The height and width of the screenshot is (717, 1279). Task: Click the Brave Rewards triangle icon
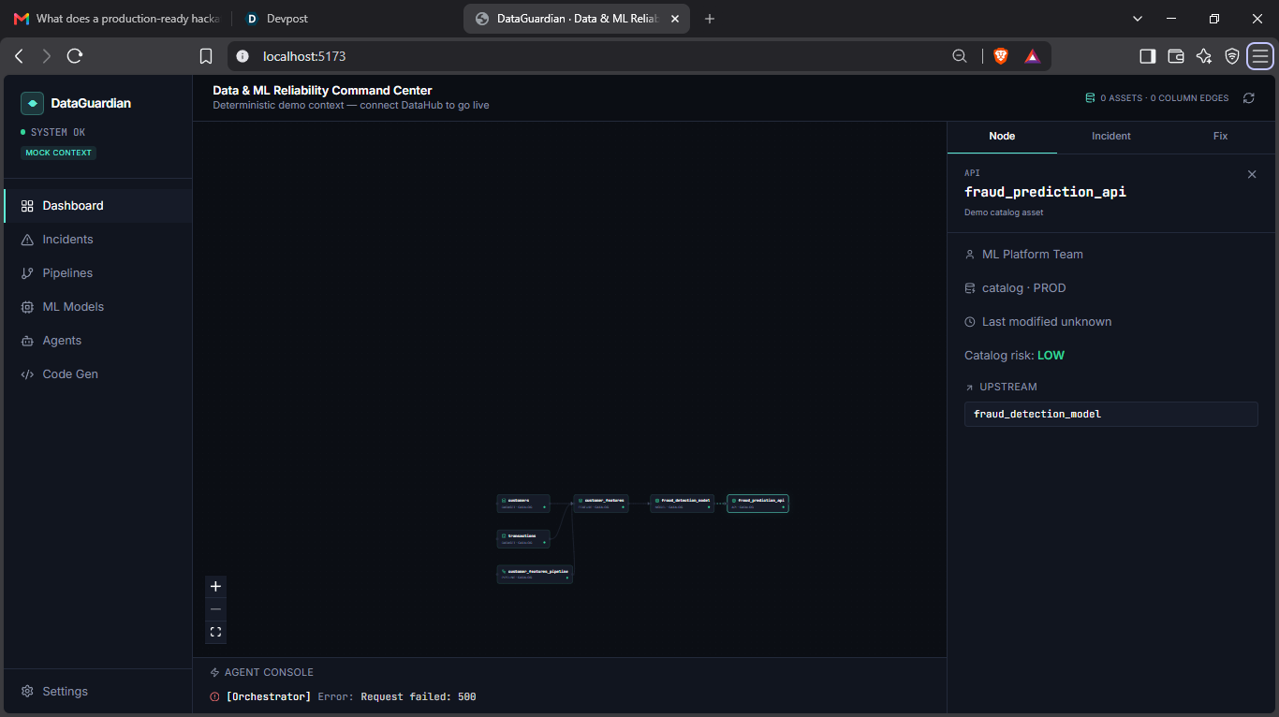(1032, 56)
